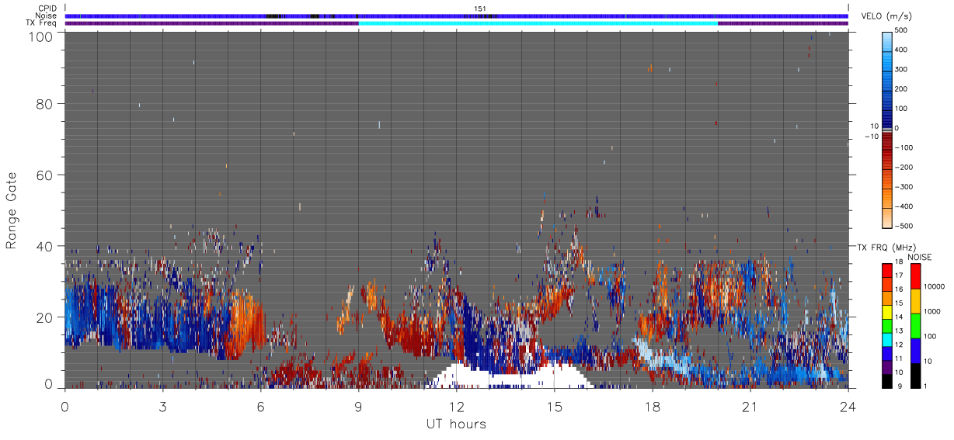
Task: Select the -300 tick on velocity colorbar
Action: pyautogui.click(x=904, y=187)
